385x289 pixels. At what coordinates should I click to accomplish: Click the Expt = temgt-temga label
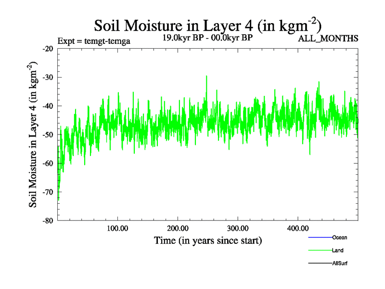point(93,40)
